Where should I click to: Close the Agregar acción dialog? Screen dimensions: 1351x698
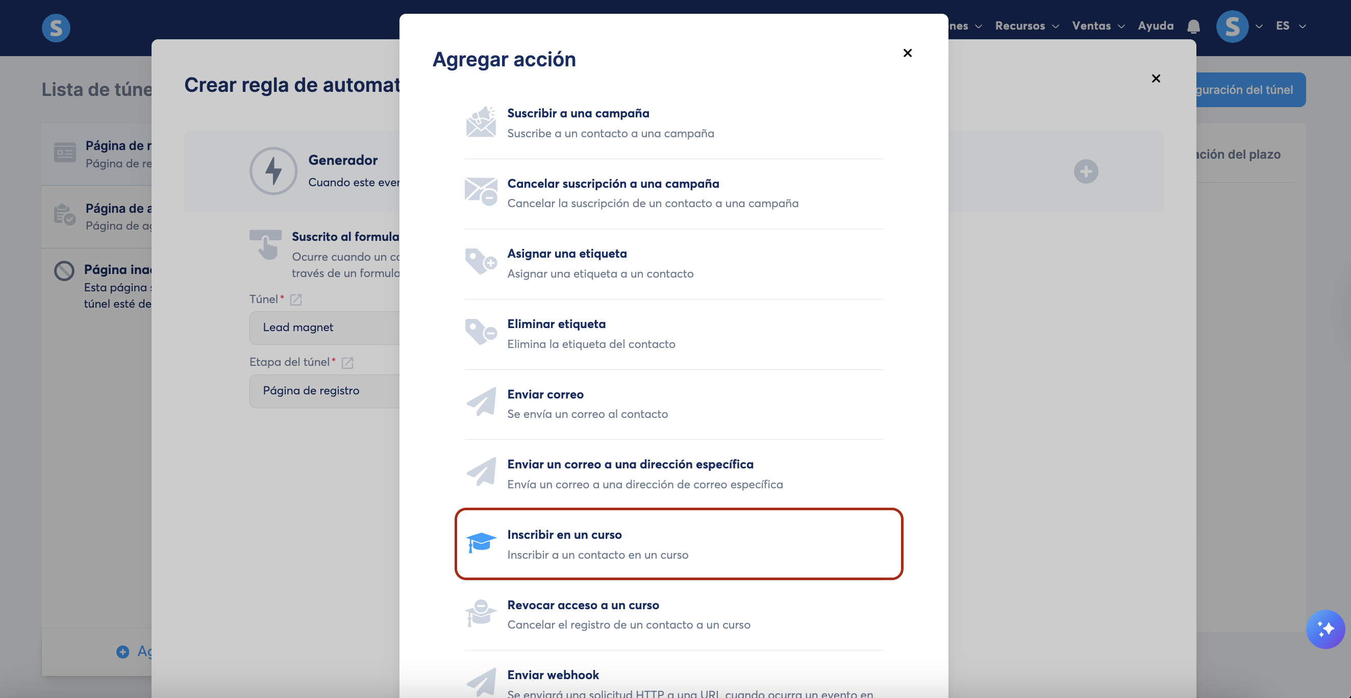coord(907,53)
